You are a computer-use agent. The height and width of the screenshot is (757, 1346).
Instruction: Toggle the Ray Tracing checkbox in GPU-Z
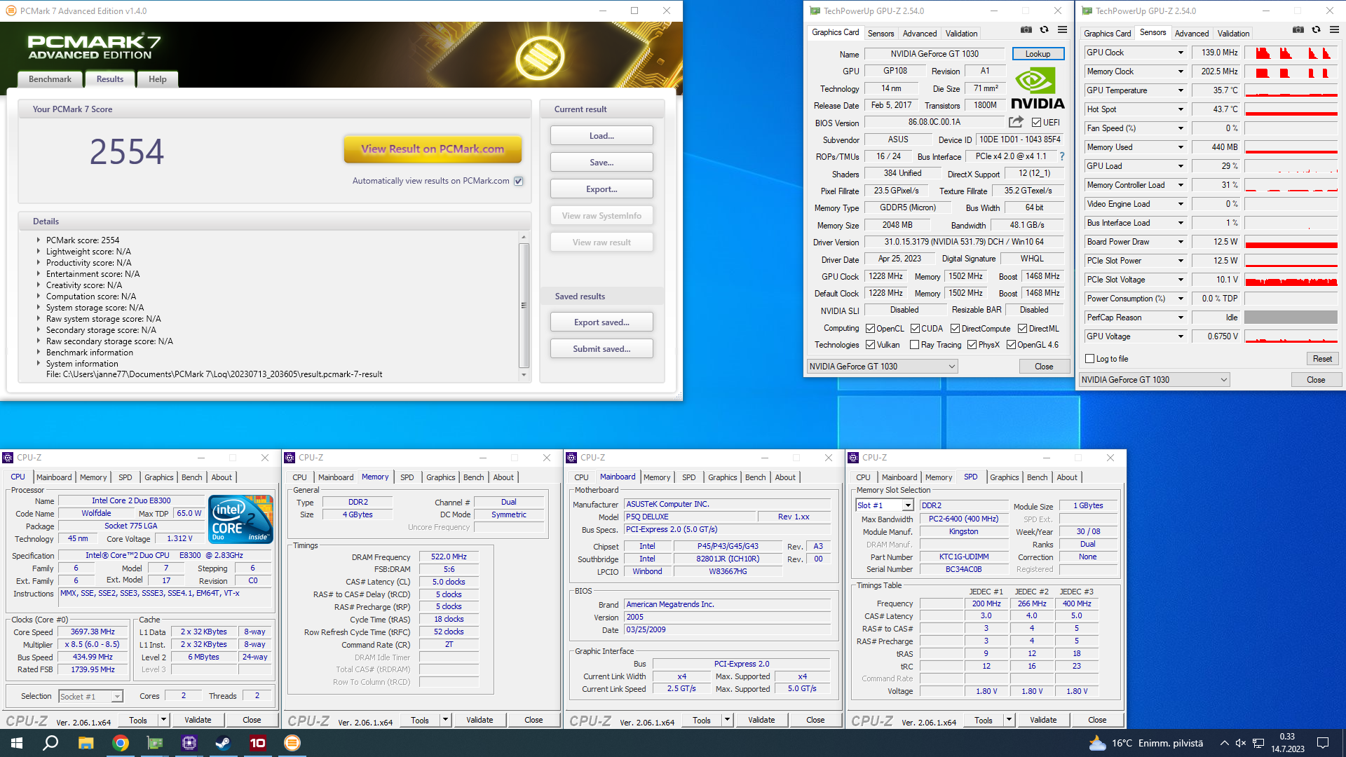point(914,345)
